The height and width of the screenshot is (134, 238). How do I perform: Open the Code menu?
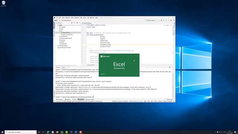(x=73, y=18)
